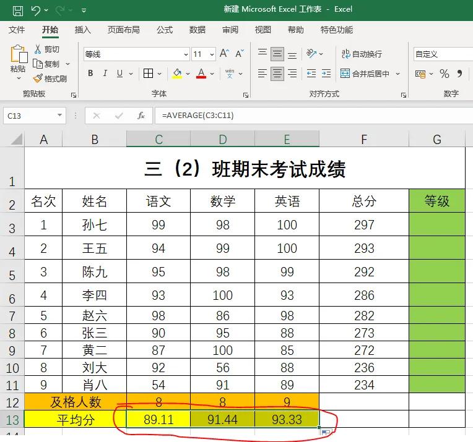The width and height of the screenshot is (473, 442).
Task: Click the decrease font size icon
Action: tap(240, 54)
